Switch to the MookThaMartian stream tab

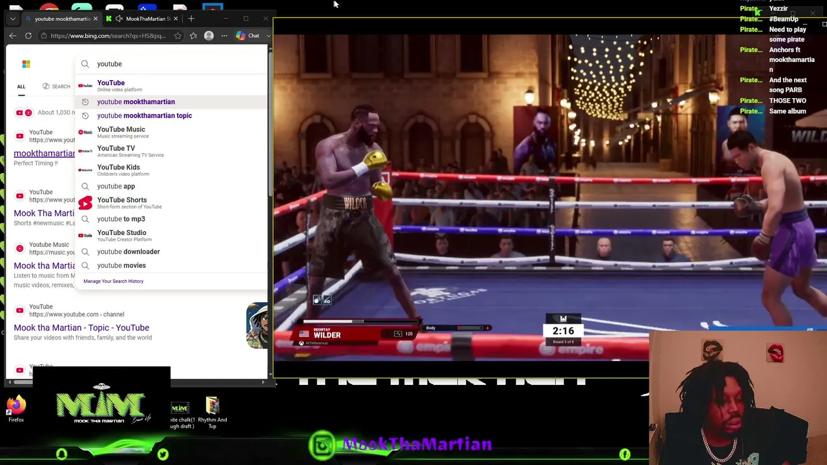(x=143, y=19)
